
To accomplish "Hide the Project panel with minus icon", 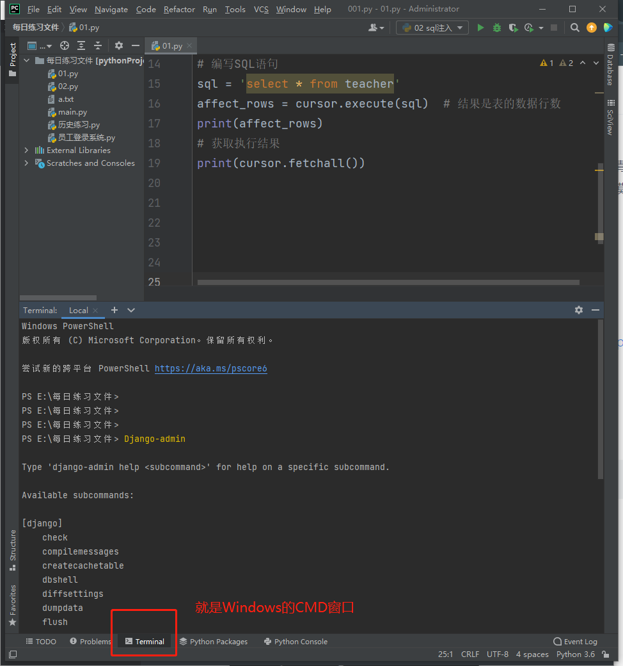I will (136, 46).
